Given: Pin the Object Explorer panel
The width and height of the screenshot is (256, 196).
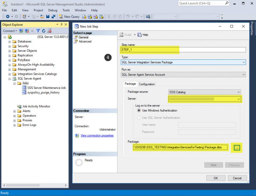Looking at the screenshot, I should [x=62, y=24].
